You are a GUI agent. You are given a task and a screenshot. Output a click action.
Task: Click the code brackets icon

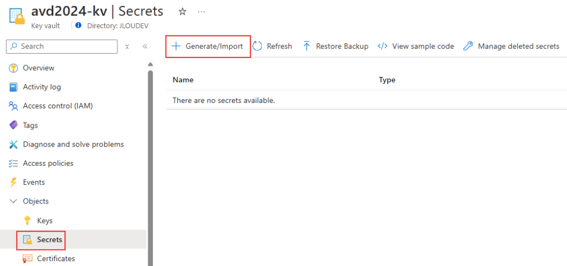tap(383, 46)
